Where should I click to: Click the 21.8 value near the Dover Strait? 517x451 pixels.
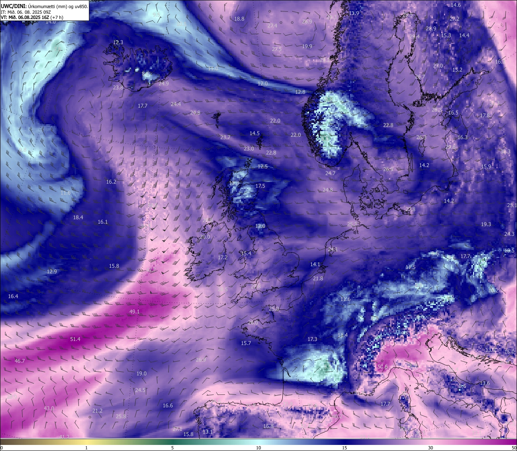tap(318, 278)
